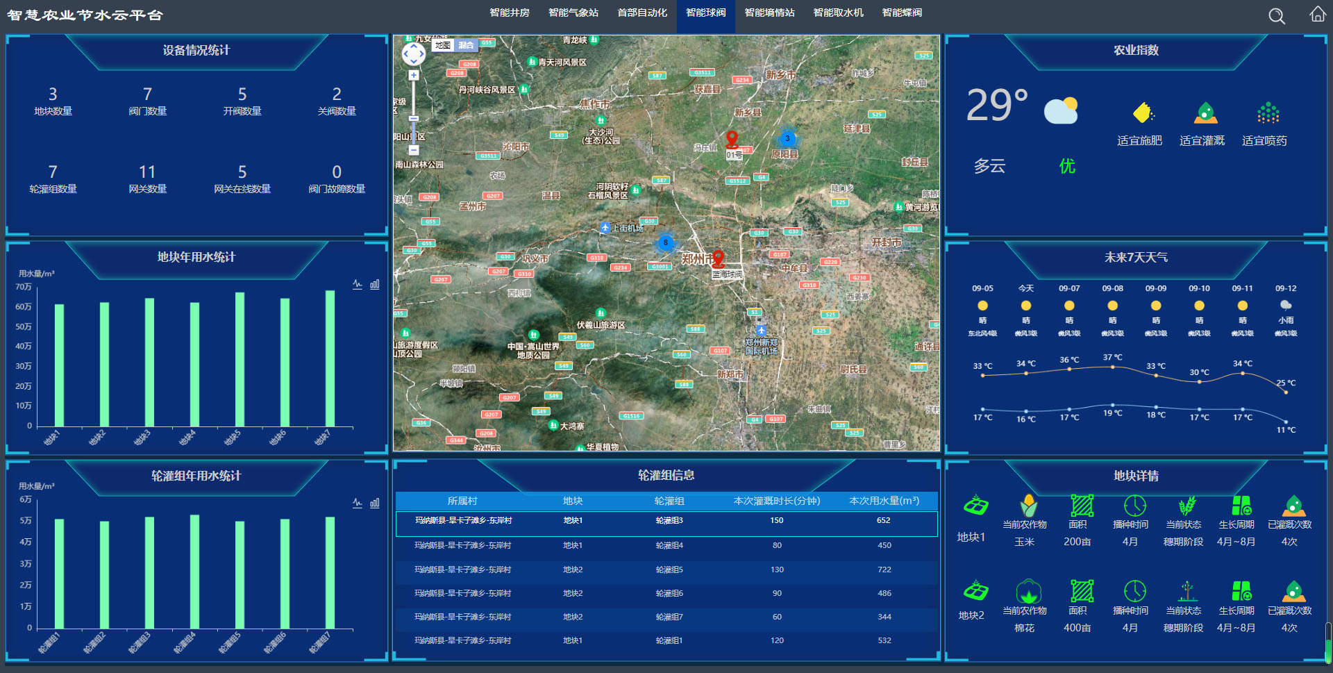This screenshot has width=1333, height=673.
Task: Go to home via the house icon
Action: coord(1317,15)
